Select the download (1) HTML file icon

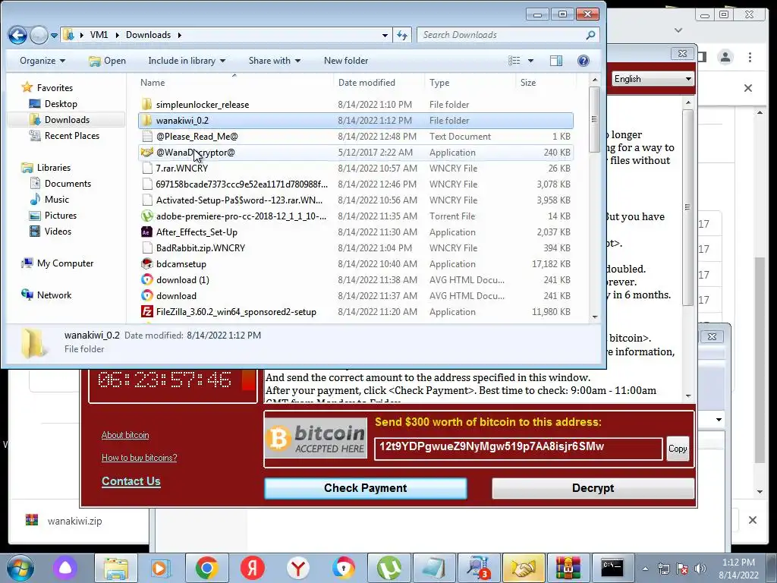point(146,279)
